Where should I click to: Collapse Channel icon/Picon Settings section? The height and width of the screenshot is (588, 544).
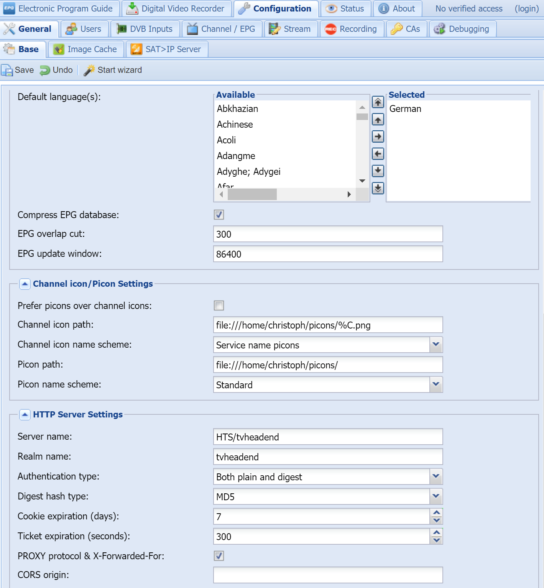pyautogui.click(x=25, y=284)
